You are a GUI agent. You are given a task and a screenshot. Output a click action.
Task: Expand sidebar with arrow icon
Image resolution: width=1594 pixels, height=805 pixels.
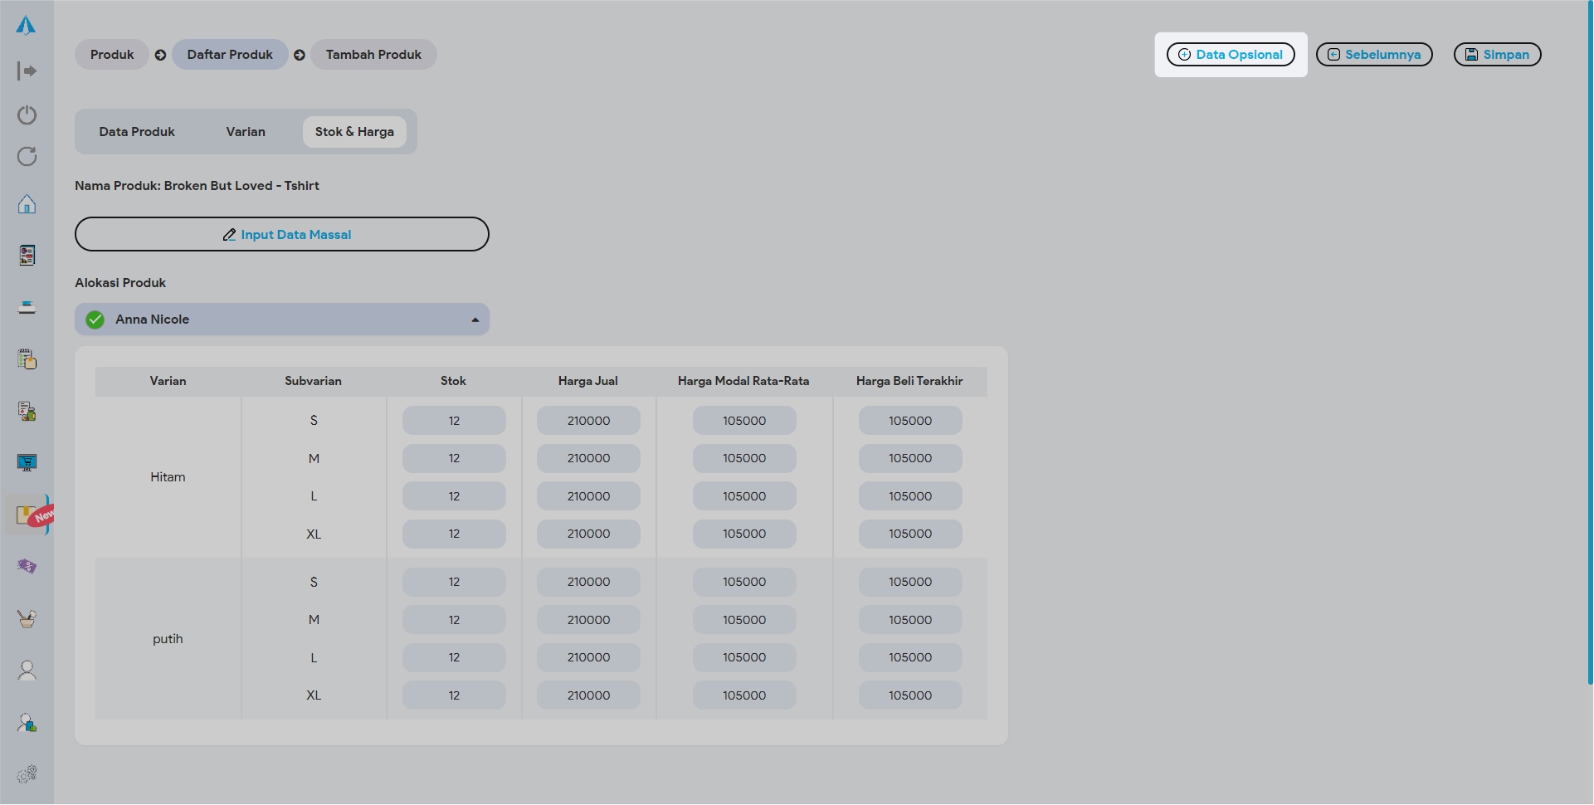pyautogui.click(x=27, y=71)
